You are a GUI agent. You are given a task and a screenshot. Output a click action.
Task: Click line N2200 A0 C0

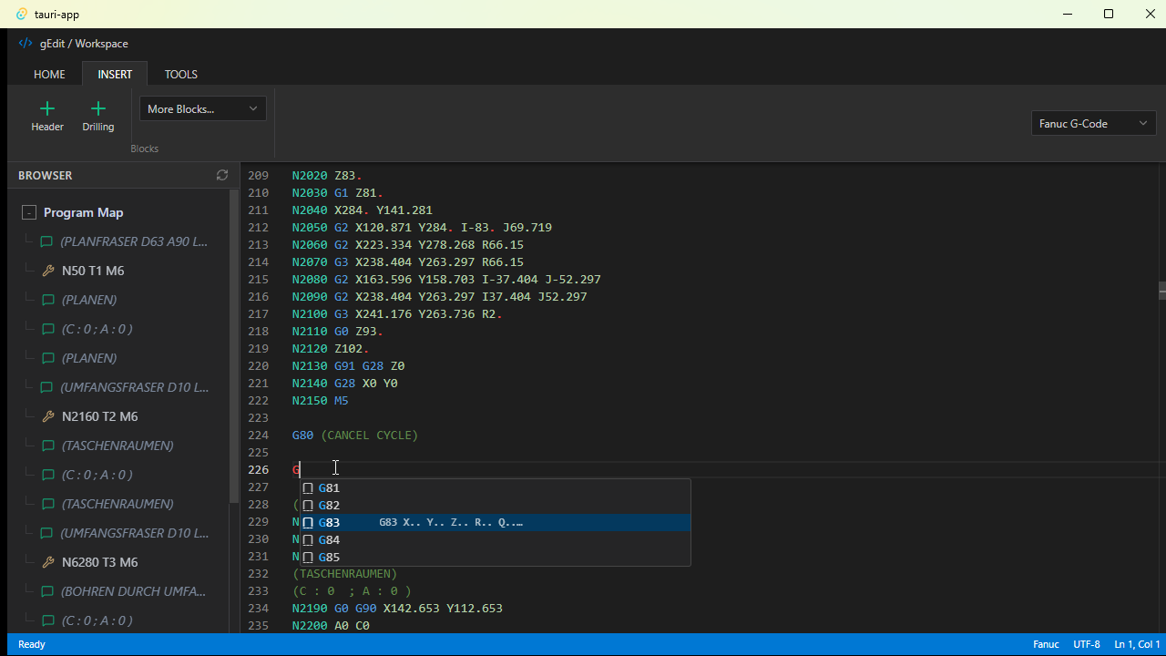point(331,626)
